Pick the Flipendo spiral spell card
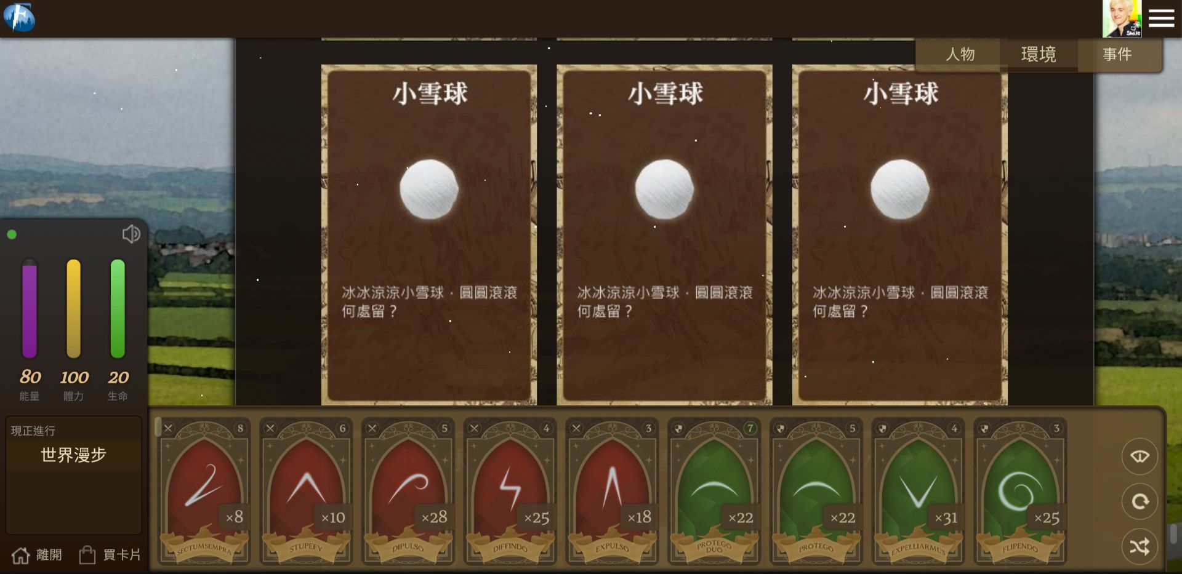Image resolution: width=1182 pixels, height=574 pixels. [x=1020, y=492]
